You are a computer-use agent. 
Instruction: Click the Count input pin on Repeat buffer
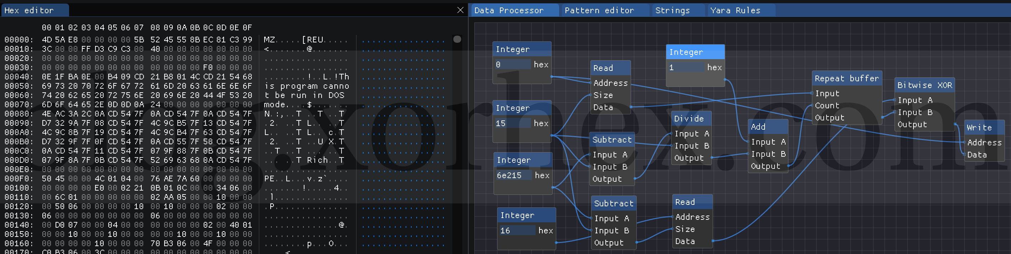(x=812, y=105)
